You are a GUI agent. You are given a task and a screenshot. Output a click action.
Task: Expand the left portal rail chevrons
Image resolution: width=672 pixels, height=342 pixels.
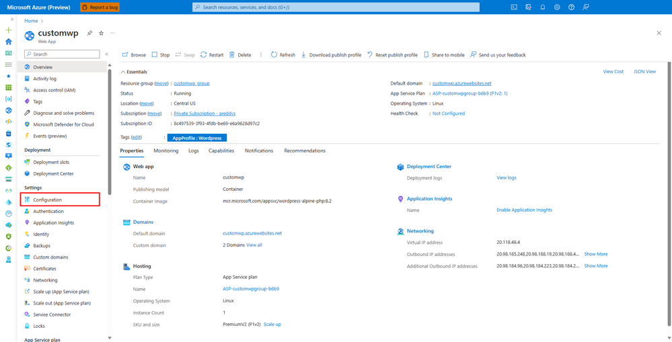click(x=11, y=19)
